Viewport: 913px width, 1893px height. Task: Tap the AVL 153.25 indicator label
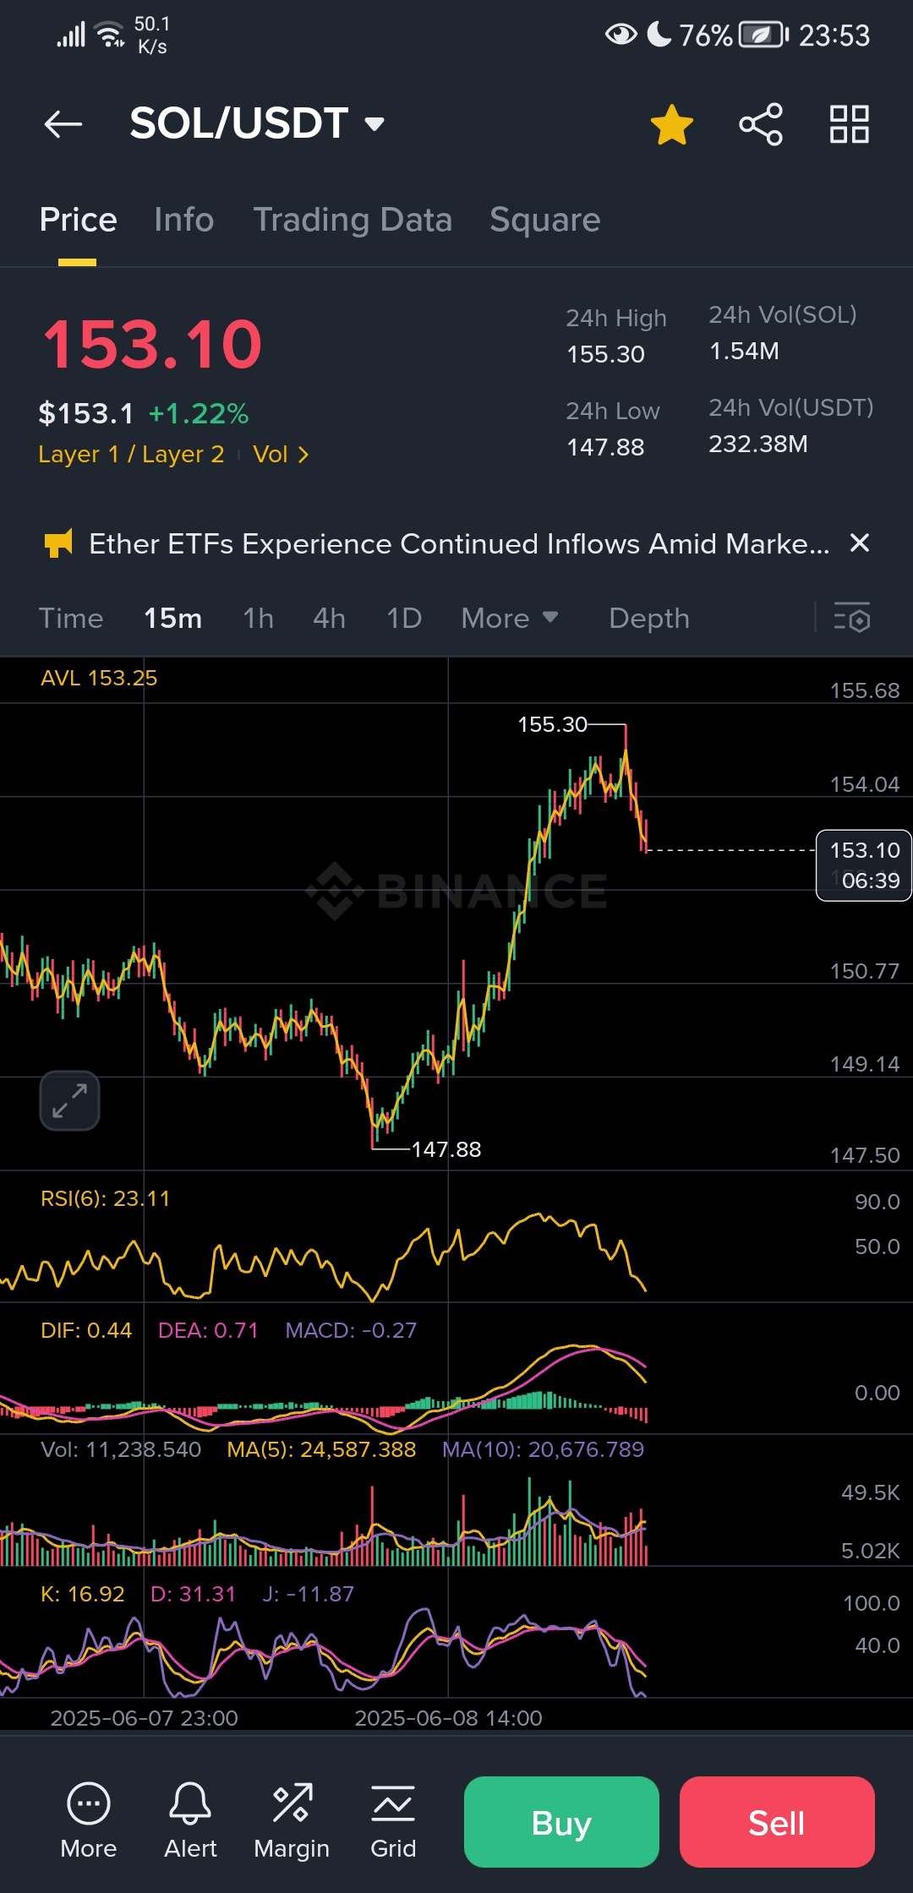99,678
